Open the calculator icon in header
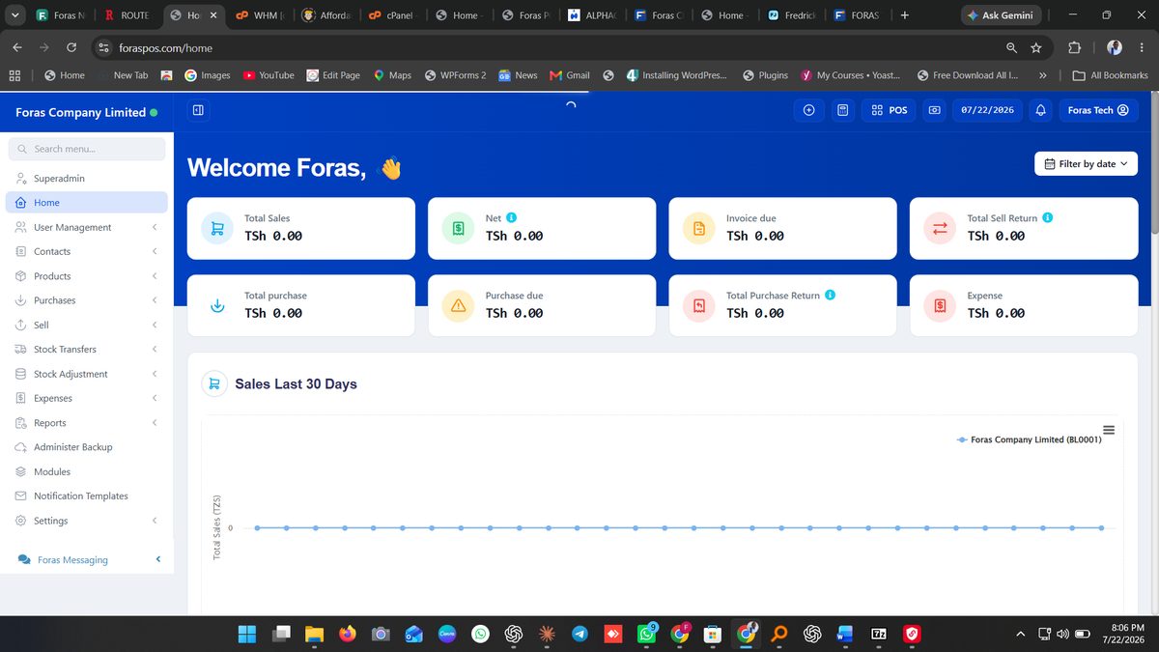The image size is (1159, 652). click(843, 110)
